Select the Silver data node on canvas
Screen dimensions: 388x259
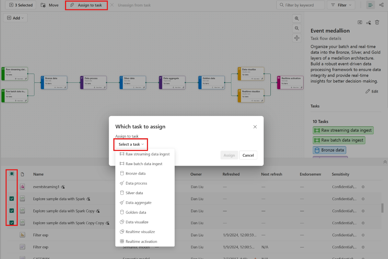133,83
